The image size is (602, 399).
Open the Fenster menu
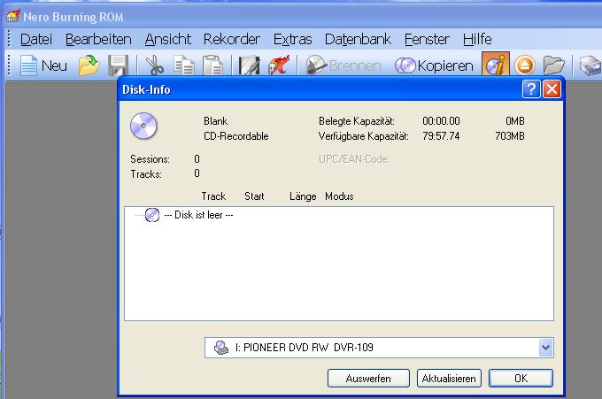point(427,39)
